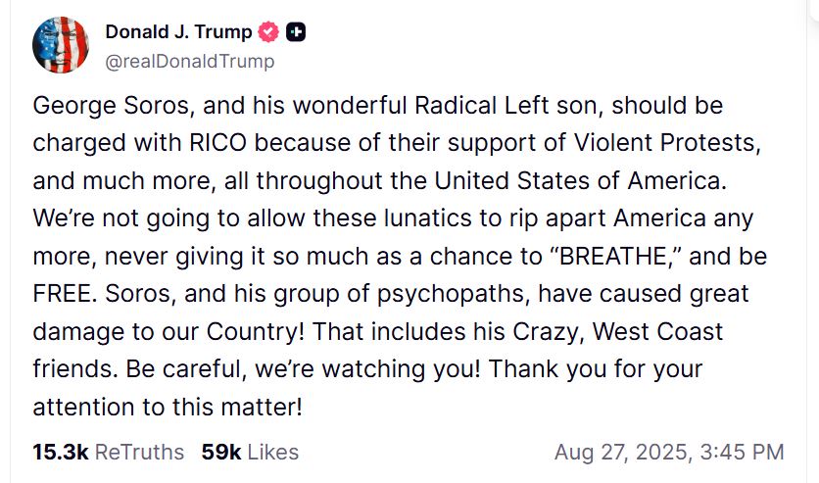Click the @realDonaldTrump handle
819x483 pixels.
point(189,61)
